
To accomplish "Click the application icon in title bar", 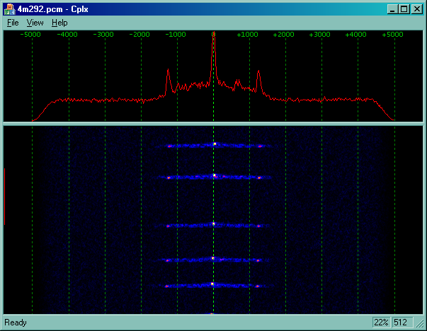I will click(9, 9).
